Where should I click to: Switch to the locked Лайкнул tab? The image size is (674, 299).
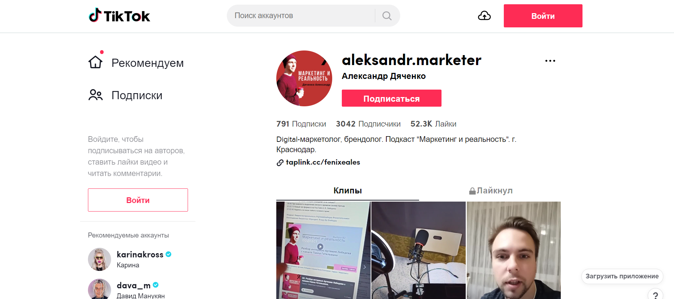click(x=490, y=191)
